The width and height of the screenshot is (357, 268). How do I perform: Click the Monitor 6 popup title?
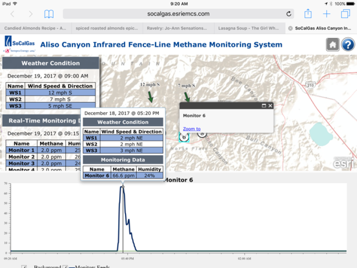pos(194,116)
